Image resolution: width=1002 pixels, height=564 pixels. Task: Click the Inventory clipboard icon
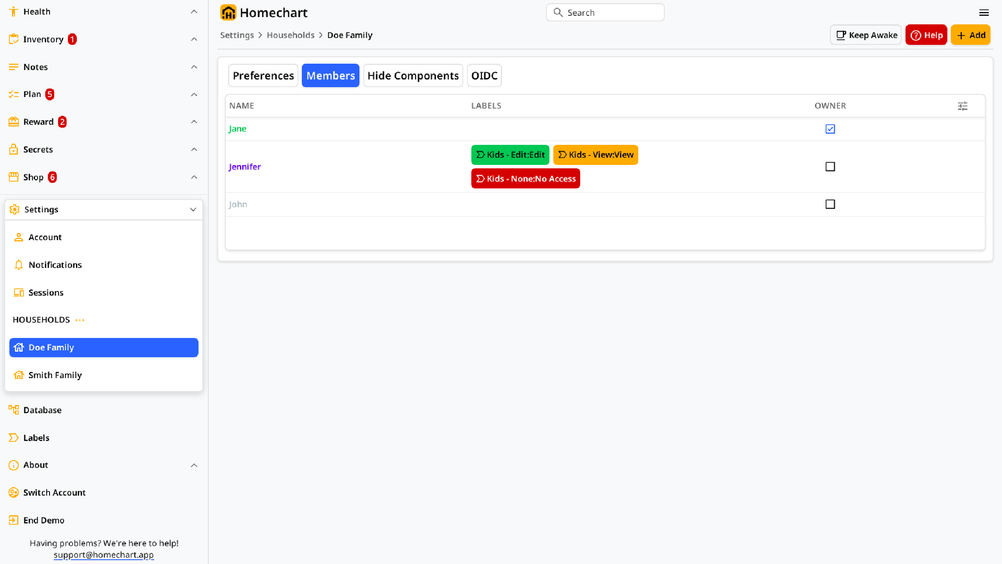(14, 39)
